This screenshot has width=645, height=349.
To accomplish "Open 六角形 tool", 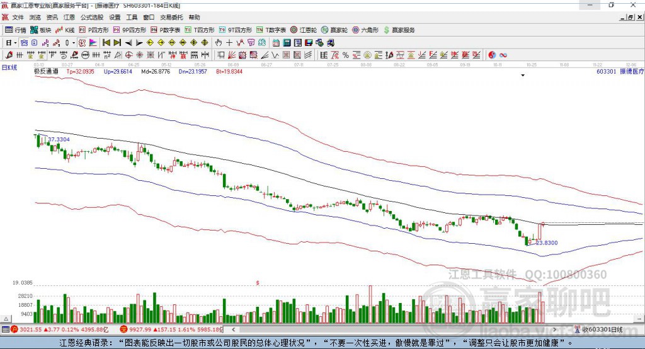I will click(x=365, y=30).
